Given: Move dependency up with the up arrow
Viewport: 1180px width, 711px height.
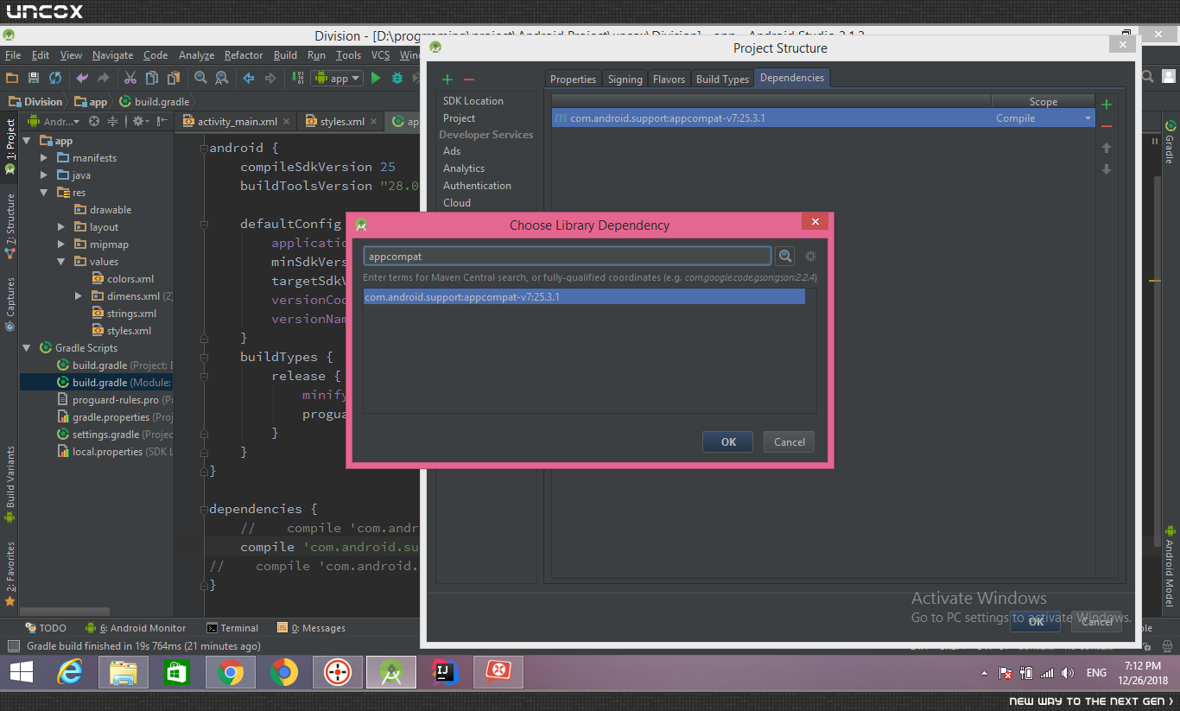Looking at the screenshot, I should pyautogui.click(x=1107, y=148).
